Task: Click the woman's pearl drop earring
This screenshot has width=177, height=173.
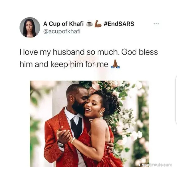Action: point(101,113)
